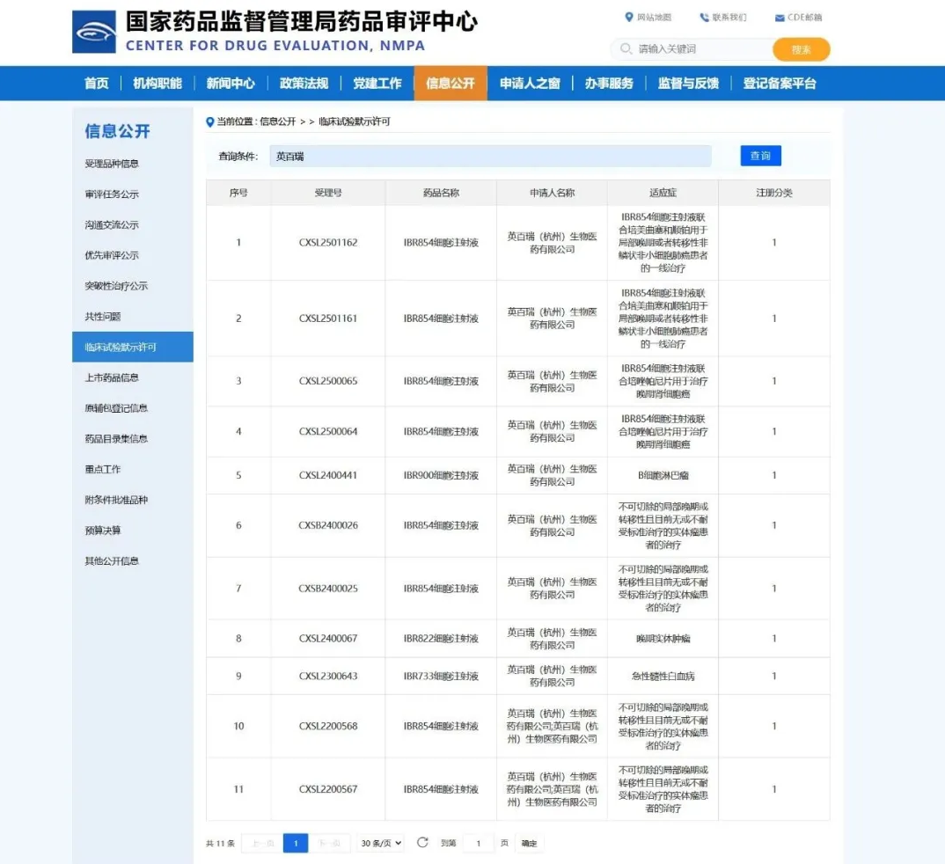Image resolution: width=945 pixels, height=864 pixels.
Task: Open the 新闻中心 nav item
Action: point(231,84)
